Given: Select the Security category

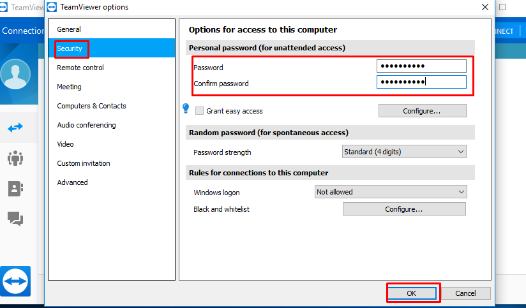Looking at the screenshot, I should coord(112,48).
